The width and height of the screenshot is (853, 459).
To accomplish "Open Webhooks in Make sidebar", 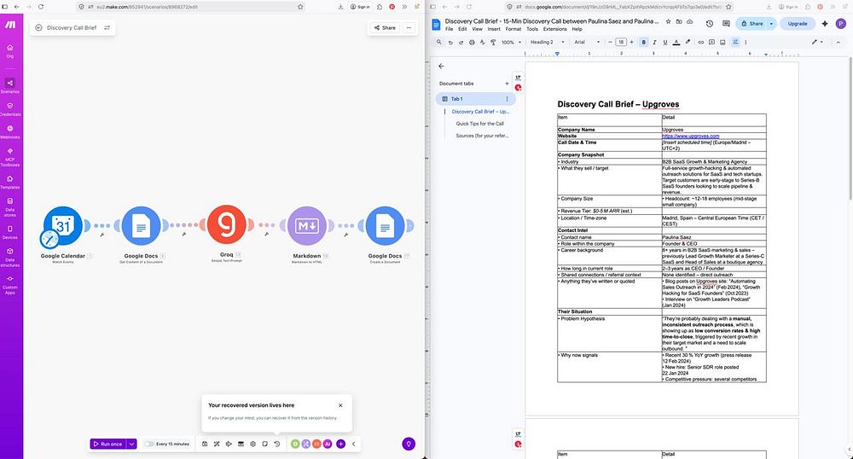I will pos(9,131).
